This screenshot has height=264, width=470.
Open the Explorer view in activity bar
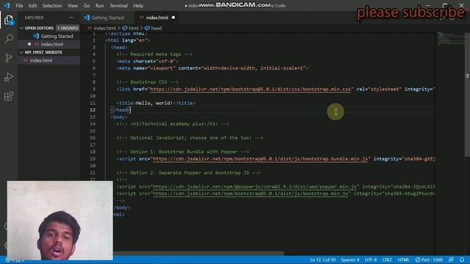tap(9, 21)
